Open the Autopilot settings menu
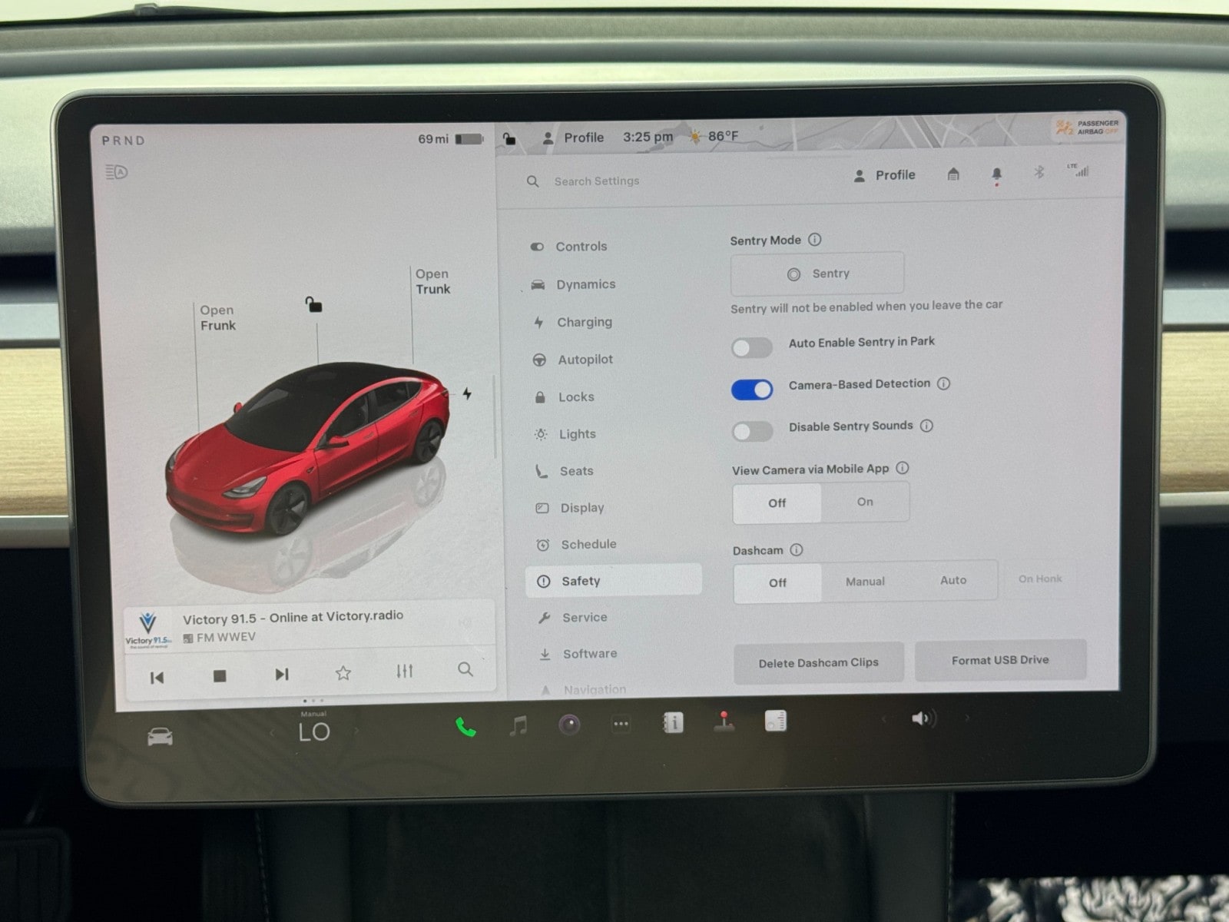The image size is (1229, 922). 585,360
